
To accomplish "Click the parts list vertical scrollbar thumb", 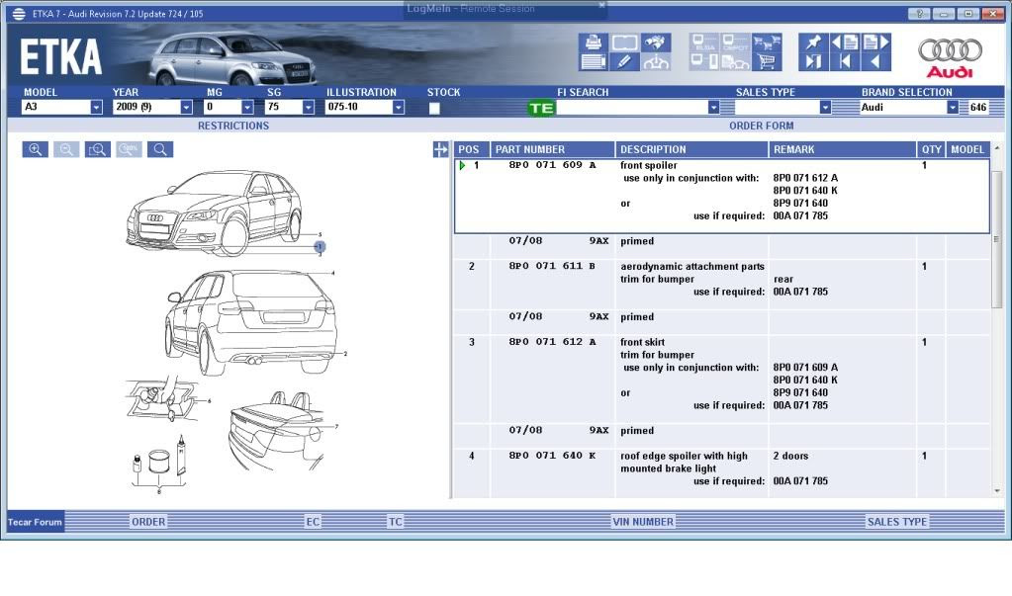I will (x=997, y=238).
